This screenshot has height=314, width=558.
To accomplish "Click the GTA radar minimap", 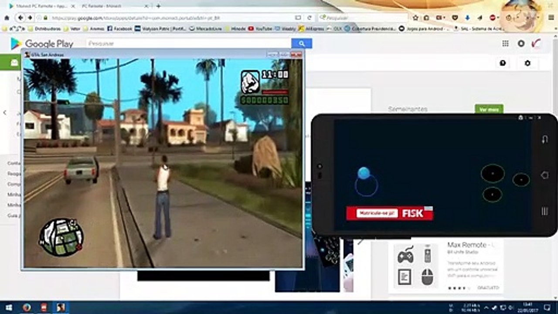I will click(x=61, y=237).
